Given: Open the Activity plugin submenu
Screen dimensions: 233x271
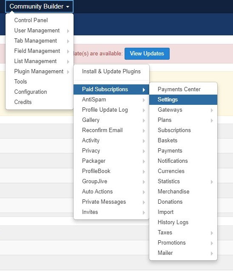Looking at the screenshot, I should point(111,140).
